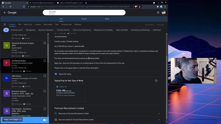Filter by Advertising and Marketing category
This screenshot has height=124, width=221.
click(x=140, y=30)
